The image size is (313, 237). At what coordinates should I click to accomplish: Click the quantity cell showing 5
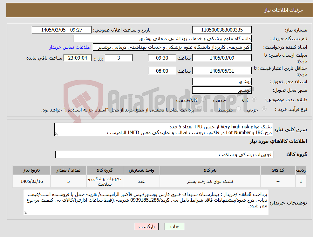click(68, 181)
